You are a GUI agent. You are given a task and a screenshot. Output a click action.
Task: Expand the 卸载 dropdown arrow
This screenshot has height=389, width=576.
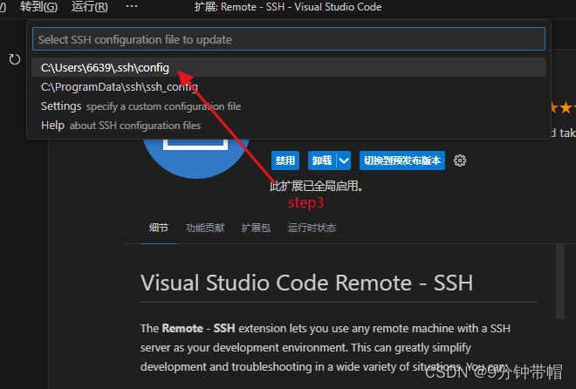344,160
